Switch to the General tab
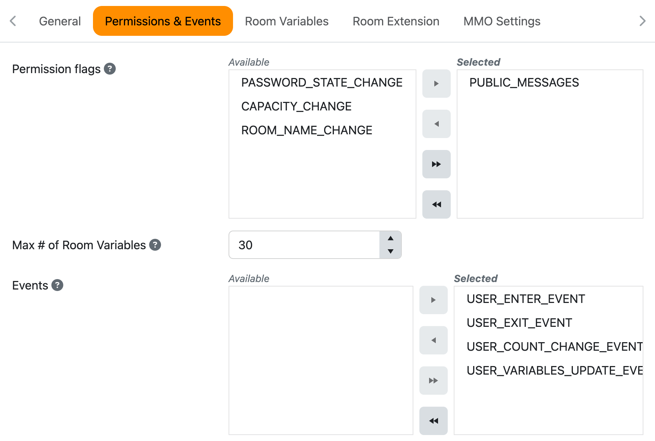The image size is (655, 441). point(60,21)
